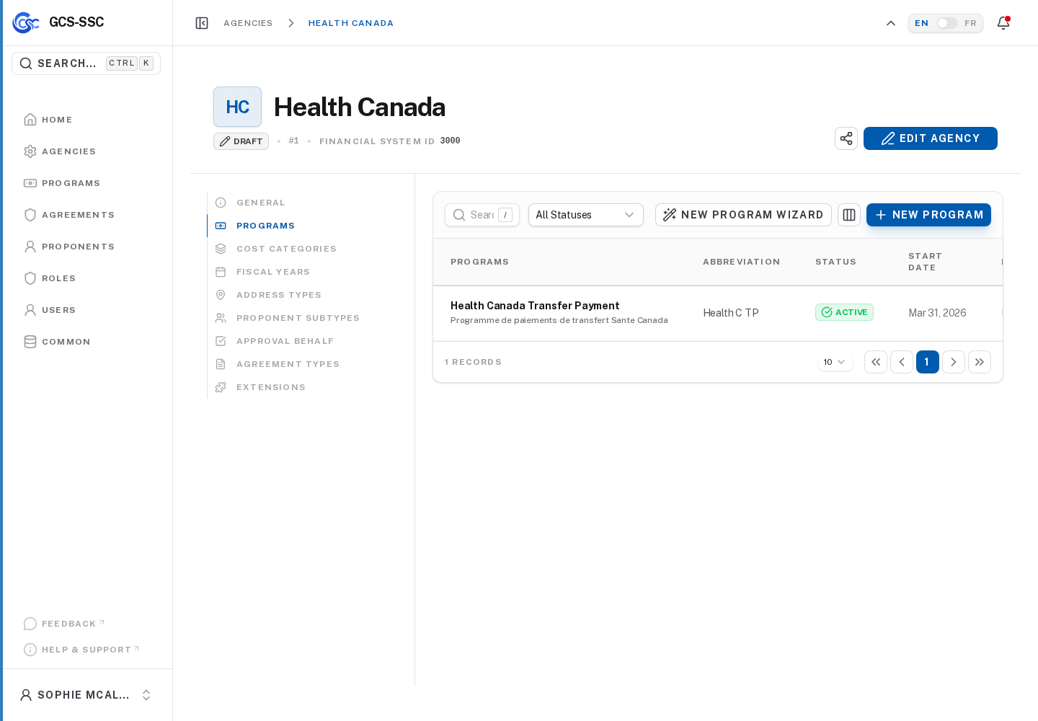Click the Draft status badge
The image size is (1038, 721).
(241, 141)
